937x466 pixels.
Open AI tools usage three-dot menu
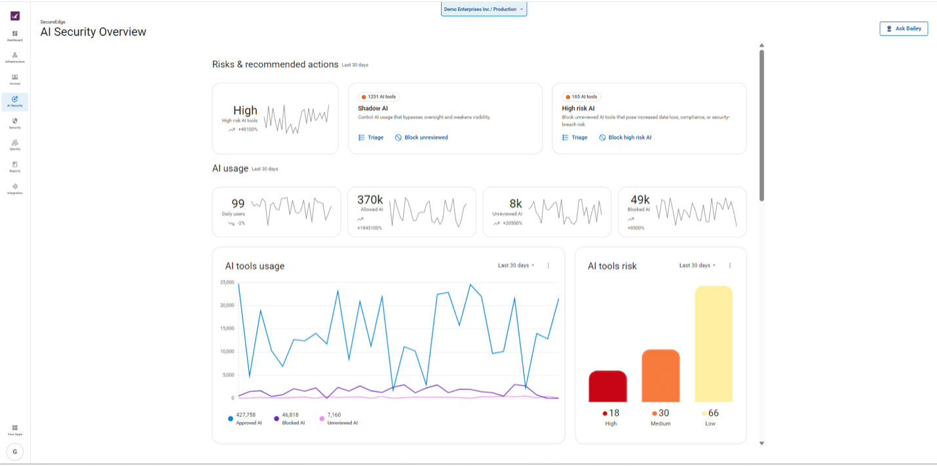click(548, 265)
